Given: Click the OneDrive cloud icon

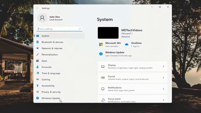Looking at the screenshot, I should [x=127, y=45].
